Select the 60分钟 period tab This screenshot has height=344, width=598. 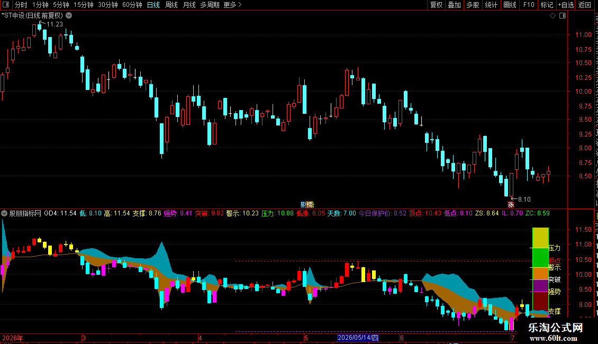(x=132, y=5)
